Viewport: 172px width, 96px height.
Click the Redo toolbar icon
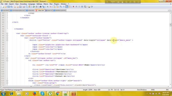click(37, 7)
